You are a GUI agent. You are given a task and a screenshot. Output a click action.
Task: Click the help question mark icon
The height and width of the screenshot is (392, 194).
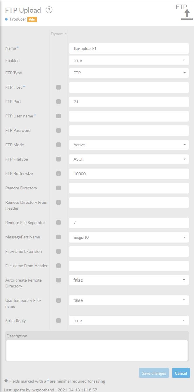point(49,10)
